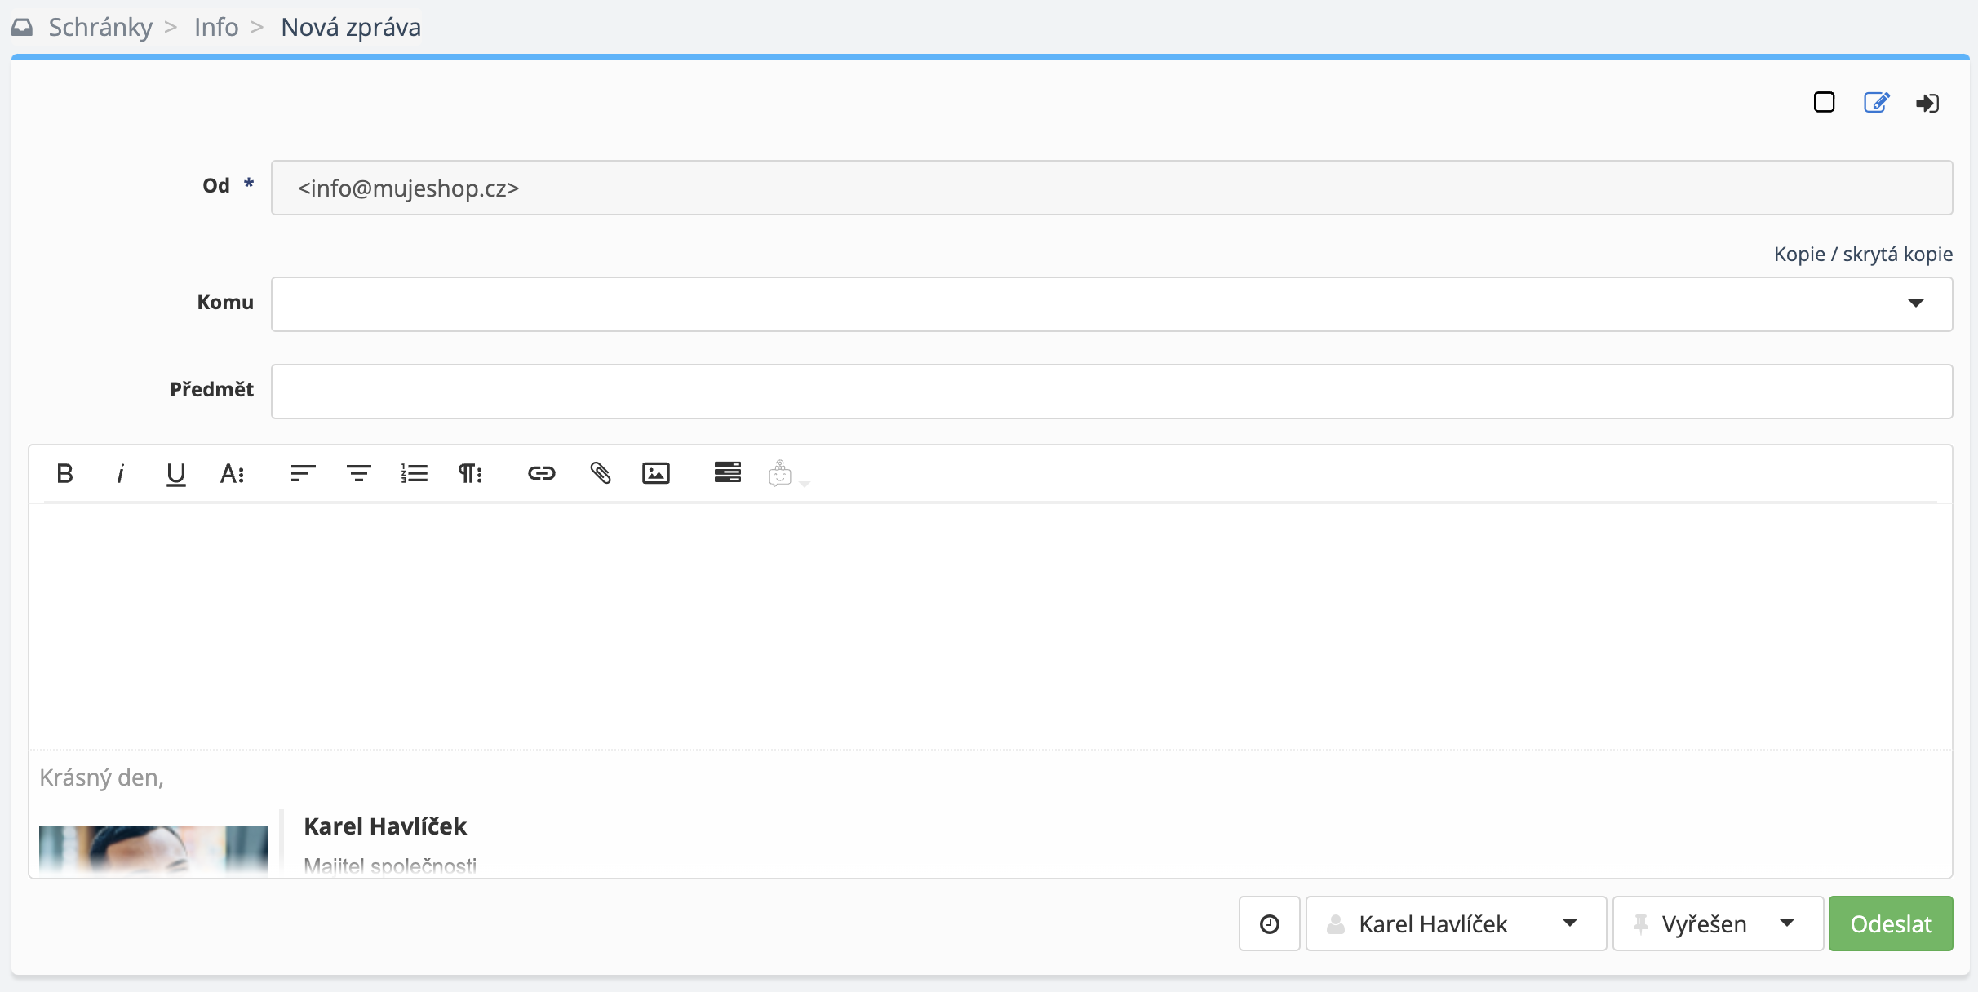Open paragraph format options

(470, 473)
